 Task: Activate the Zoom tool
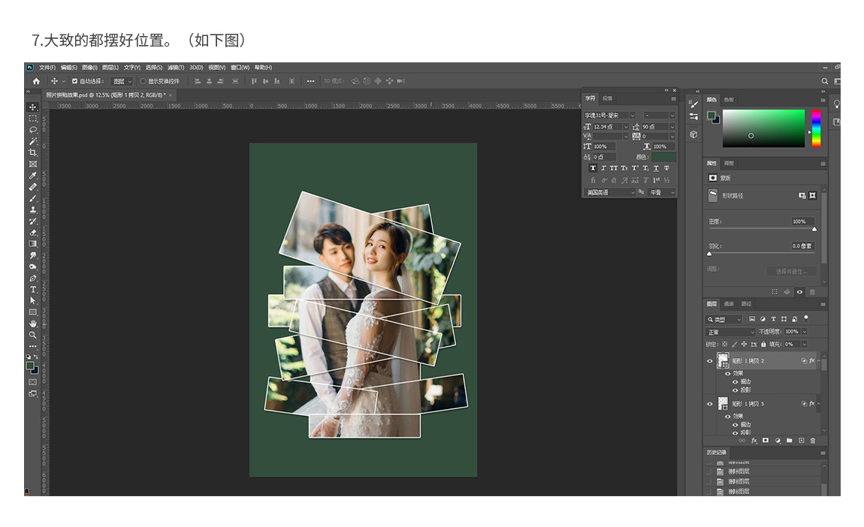click(x=33, y=335)
